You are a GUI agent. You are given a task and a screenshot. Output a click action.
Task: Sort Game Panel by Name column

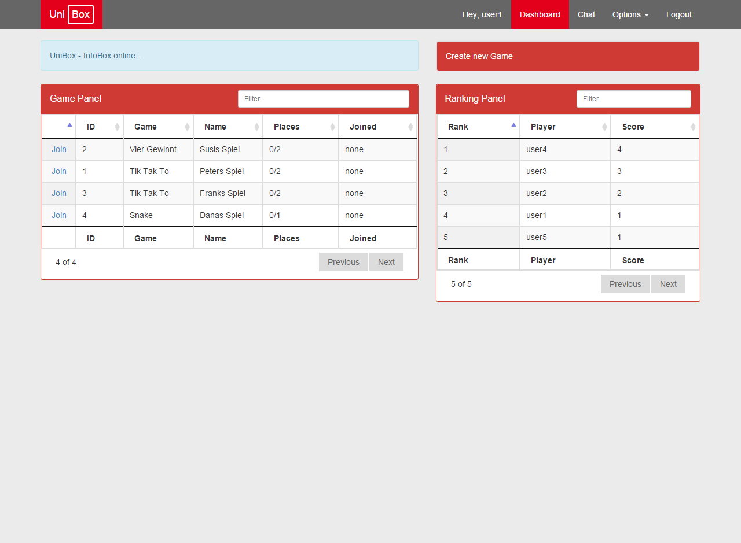[x=228, y=127]
